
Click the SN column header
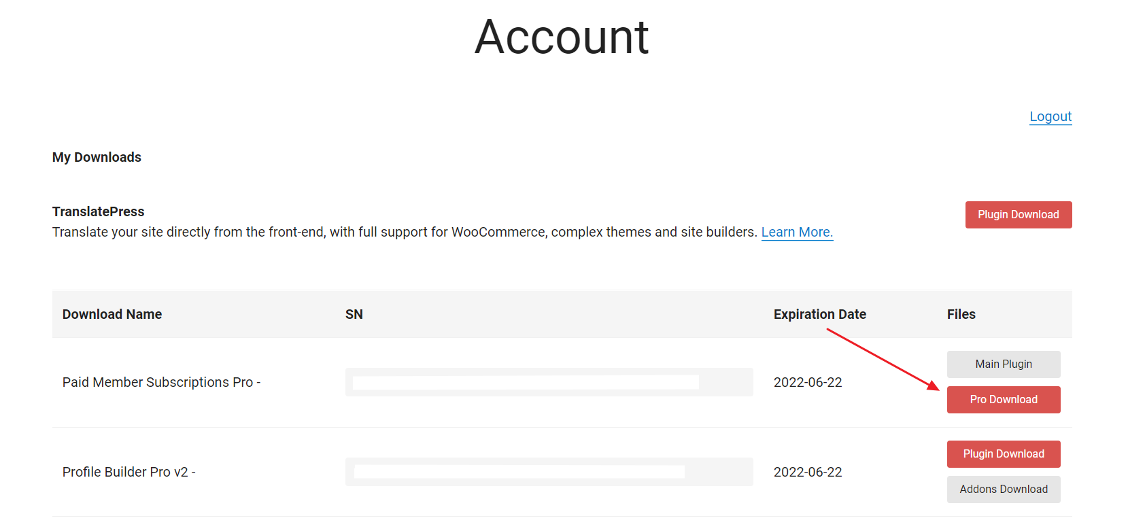point(354,314)
